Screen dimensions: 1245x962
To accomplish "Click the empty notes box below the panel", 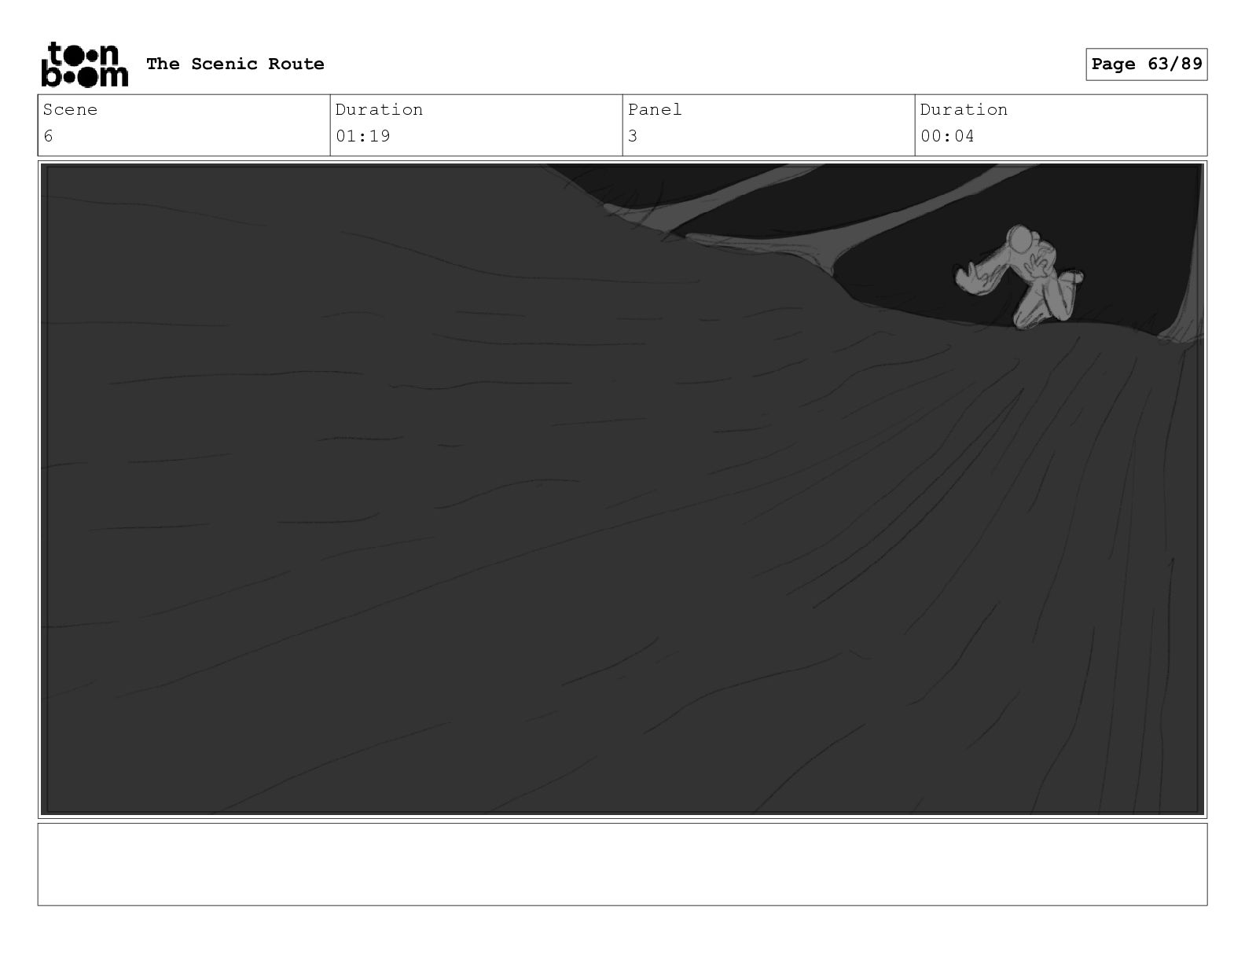I will point(622,864).
